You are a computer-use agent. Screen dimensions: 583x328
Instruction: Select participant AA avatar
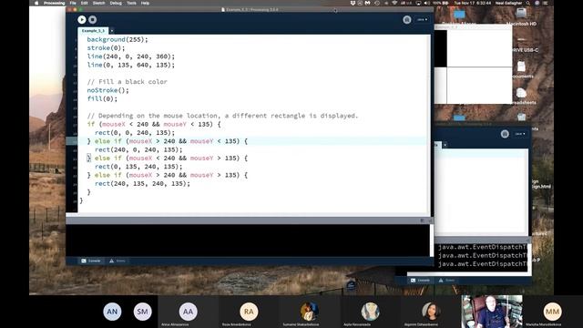(189, 312)
